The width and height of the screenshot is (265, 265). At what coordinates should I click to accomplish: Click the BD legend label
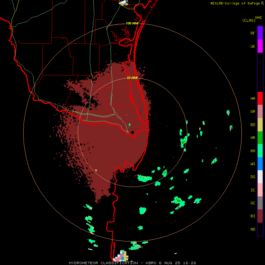click(x=253, y=125)
